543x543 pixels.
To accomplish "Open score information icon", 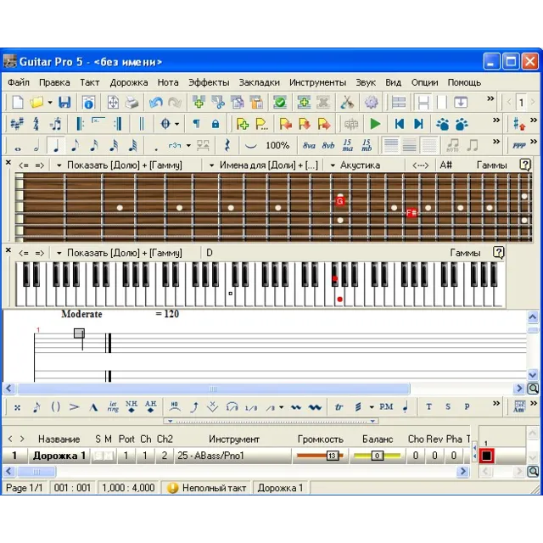I will [88, 103].
